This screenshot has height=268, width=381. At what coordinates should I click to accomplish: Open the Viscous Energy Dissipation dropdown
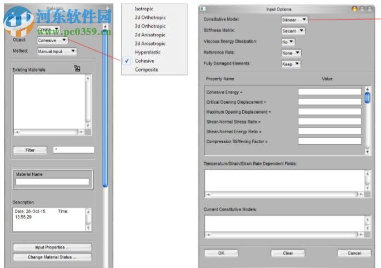[x=288, y=42]
